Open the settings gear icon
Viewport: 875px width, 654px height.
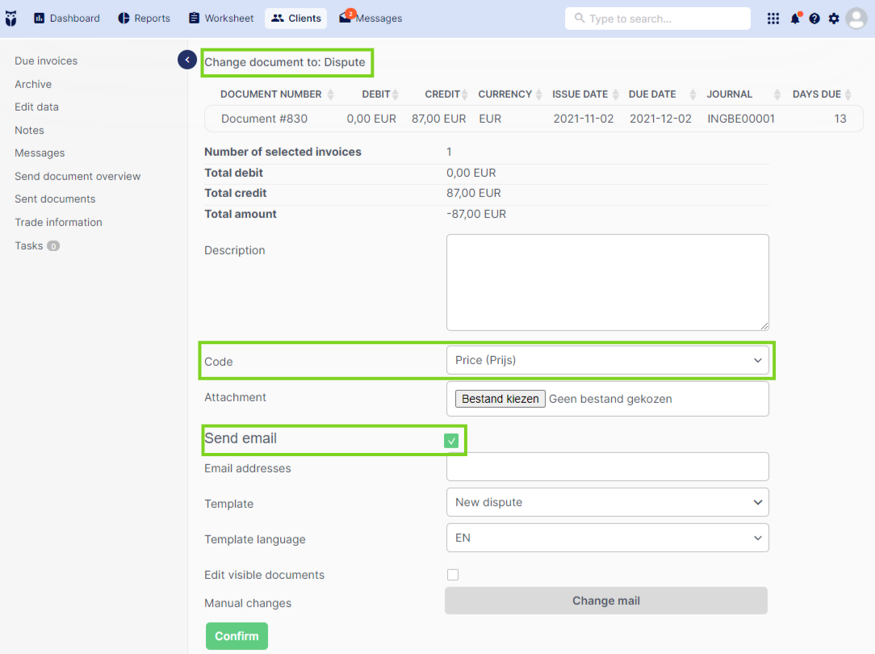tap(834, 19)
